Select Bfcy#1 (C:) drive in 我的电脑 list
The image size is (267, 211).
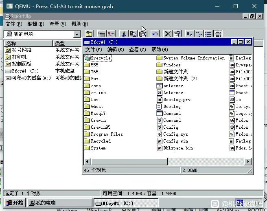[x=22, y=71]
